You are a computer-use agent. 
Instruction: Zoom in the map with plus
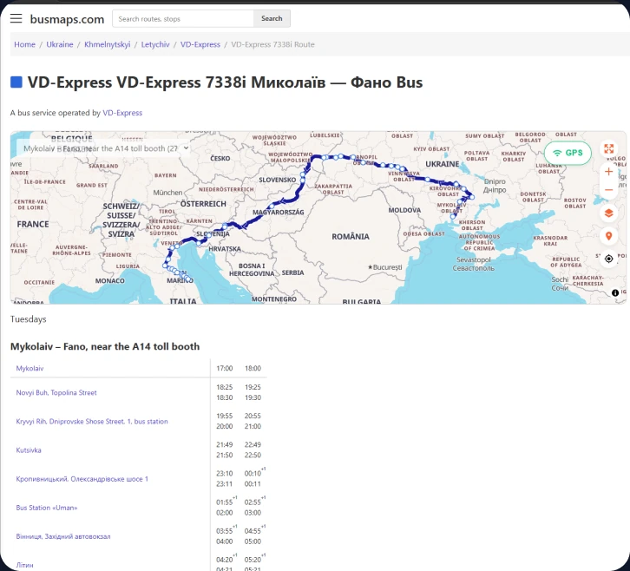tap(608, 172)
